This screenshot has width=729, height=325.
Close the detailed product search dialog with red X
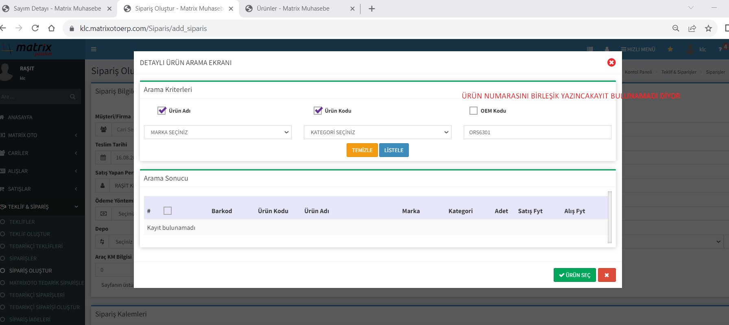pyautogui.click(x=611, y=63)
